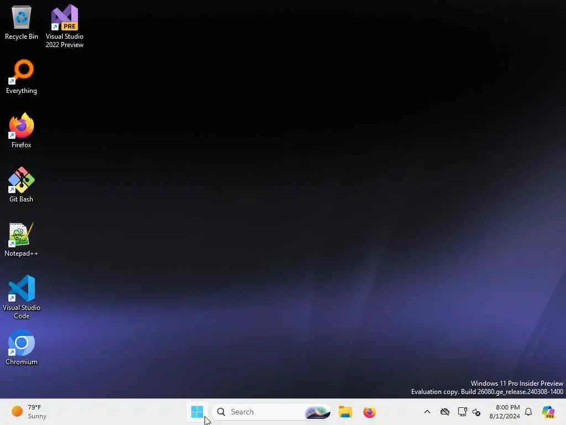Select the Firefox desktop shortcut
Viewport: 566px width, 425px height.
(x=22, y=131)
